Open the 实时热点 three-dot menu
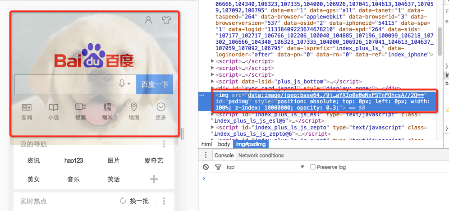 (164, 201)
